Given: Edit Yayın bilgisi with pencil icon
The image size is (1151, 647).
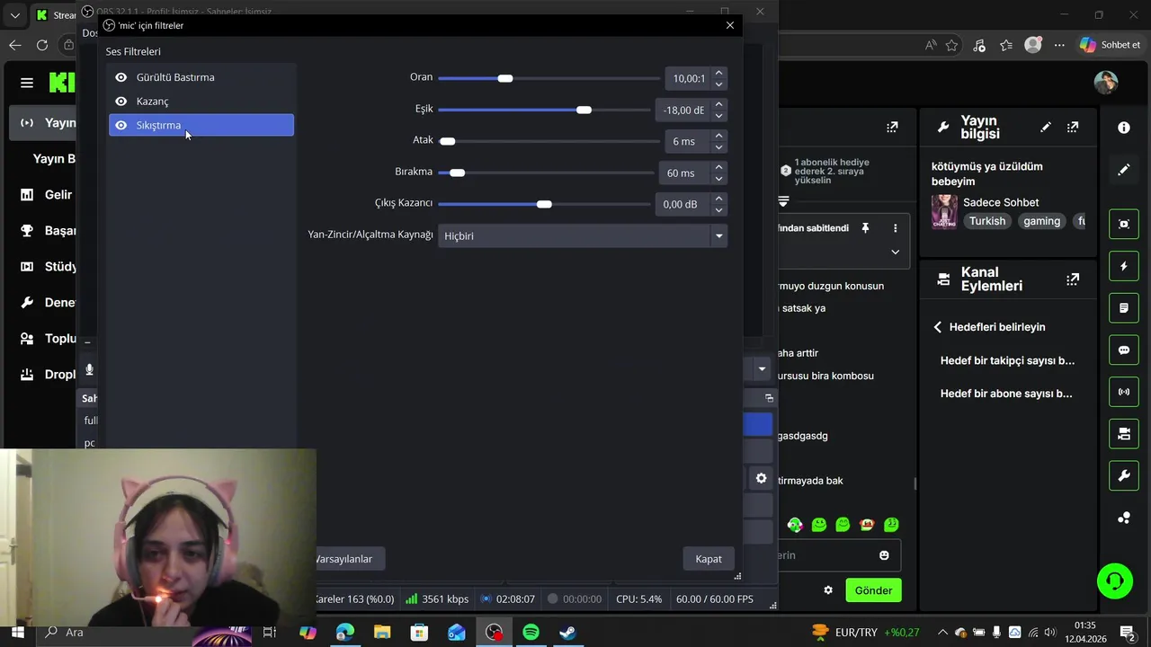Looking at the screenshot, I should (1046, 128).
